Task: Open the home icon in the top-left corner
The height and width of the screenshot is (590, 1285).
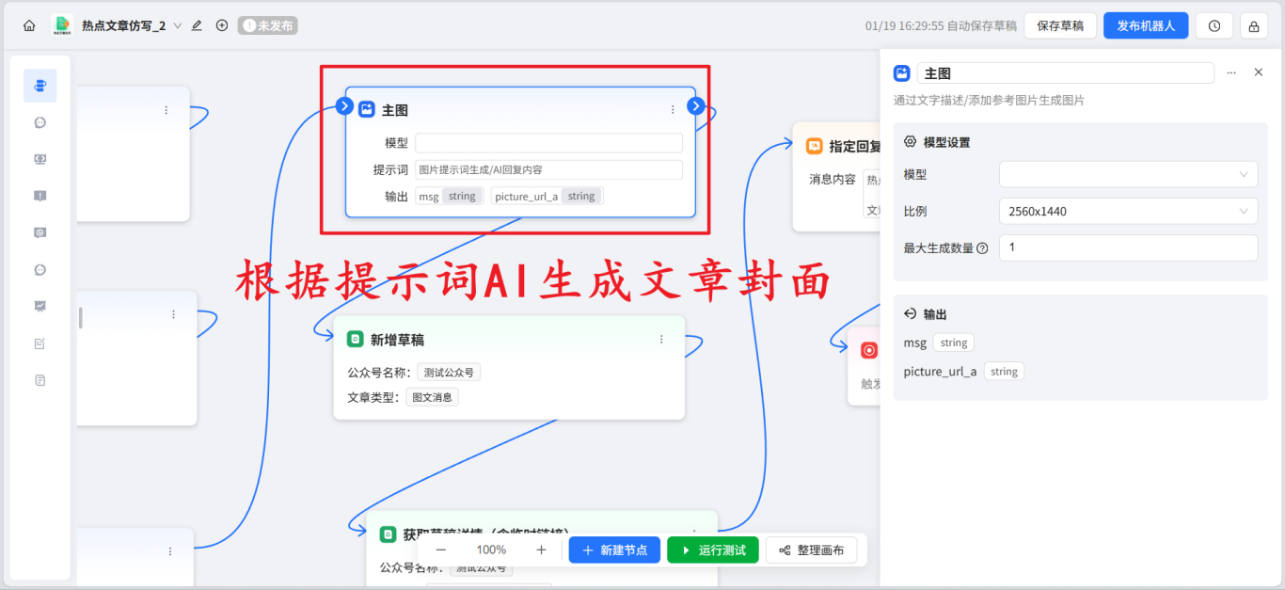Action: (x=29, y=25)
